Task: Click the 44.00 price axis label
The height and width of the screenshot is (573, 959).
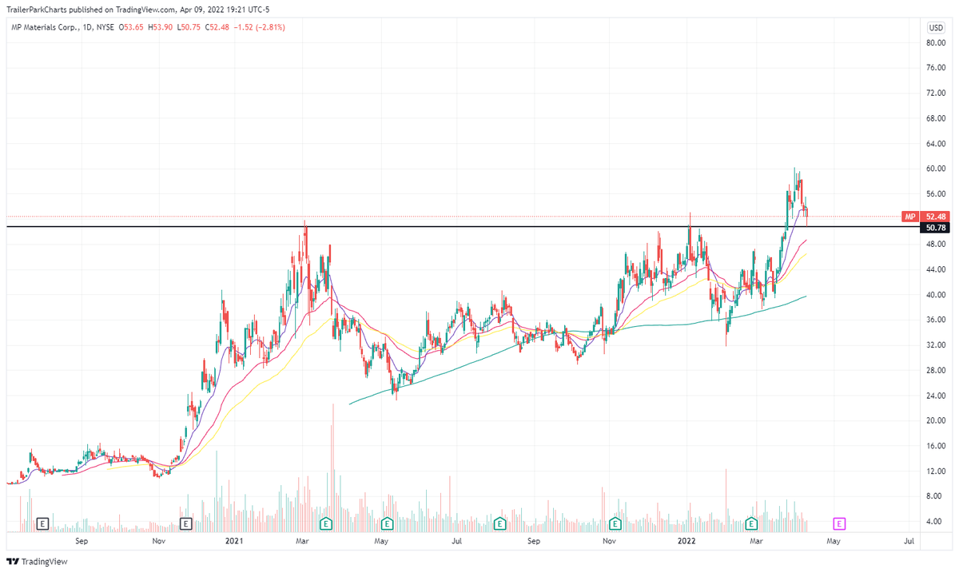Action: (x=935, y=269)
